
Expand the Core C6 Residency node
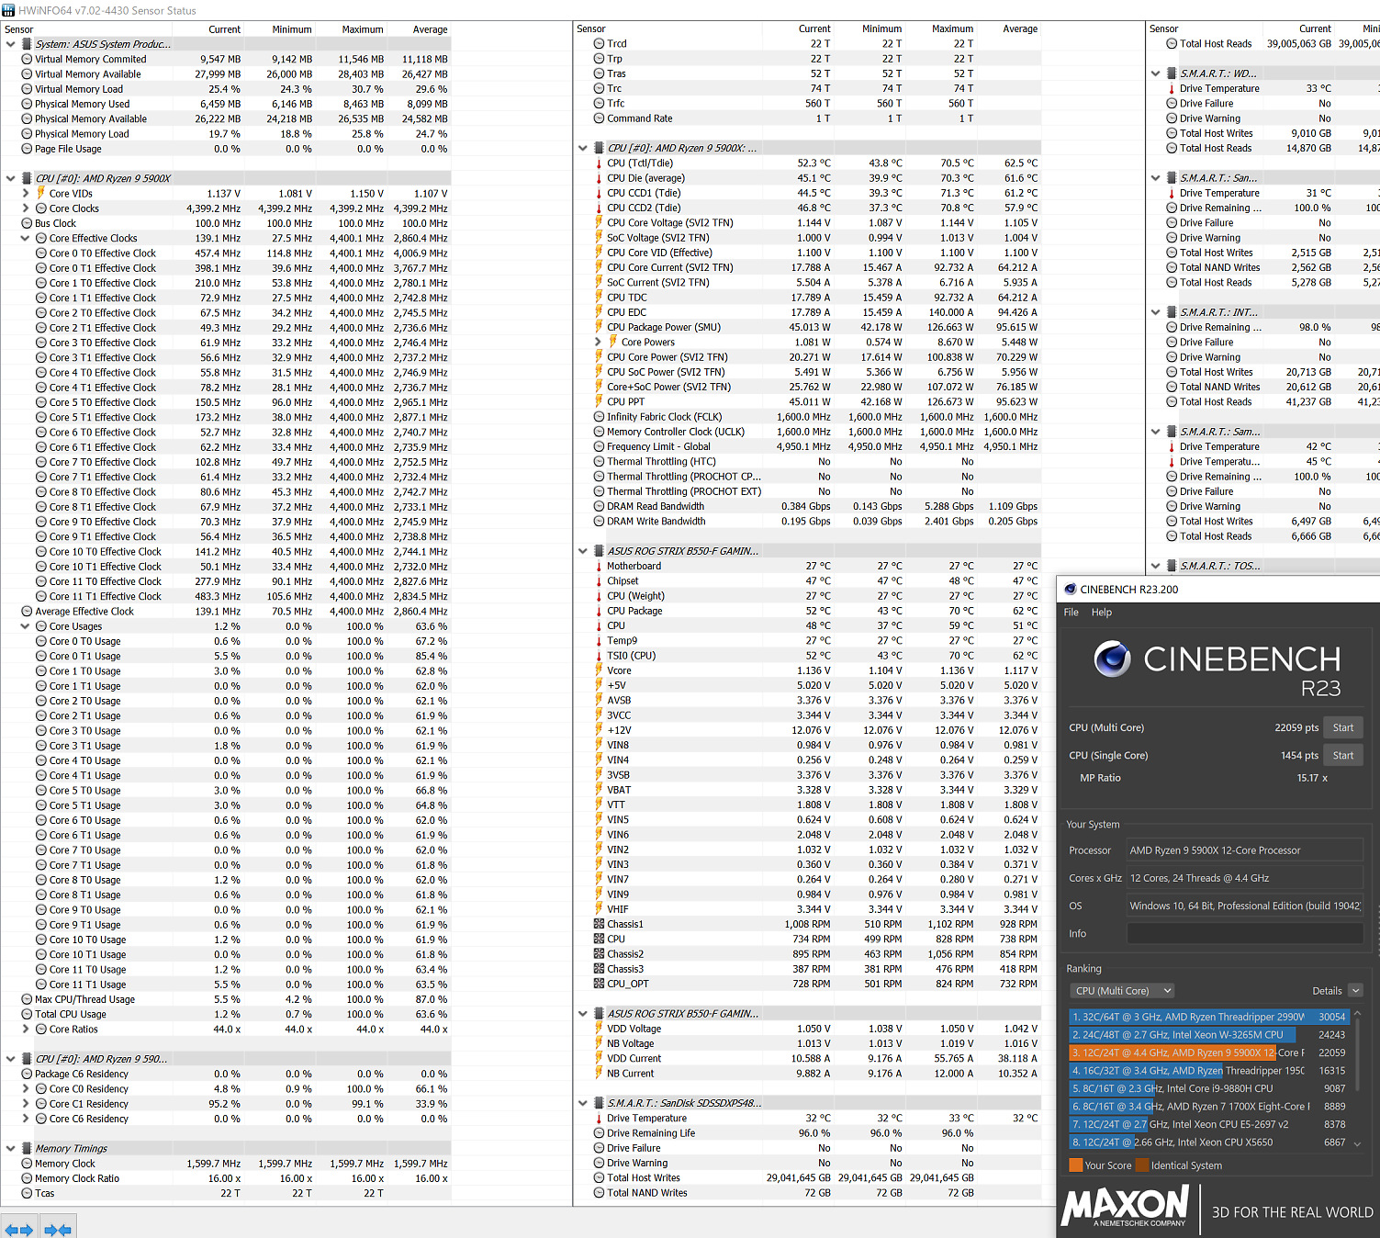tap(25, 1120)
